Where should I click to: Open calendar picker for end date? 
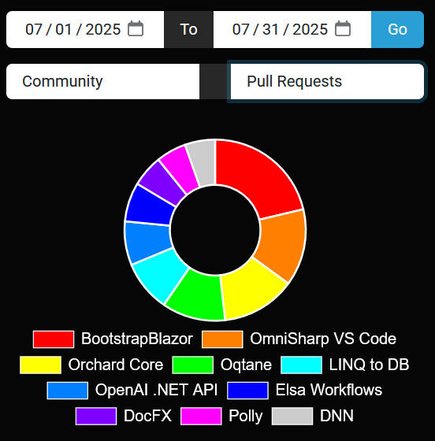click(x=343, y=28)
